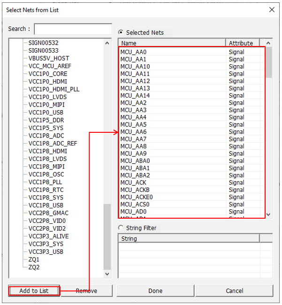This screenshot has height=305, width=282.
Task: Pick VCC3P3_ALIVE from the tree
Action: click(x=48, y=236)
